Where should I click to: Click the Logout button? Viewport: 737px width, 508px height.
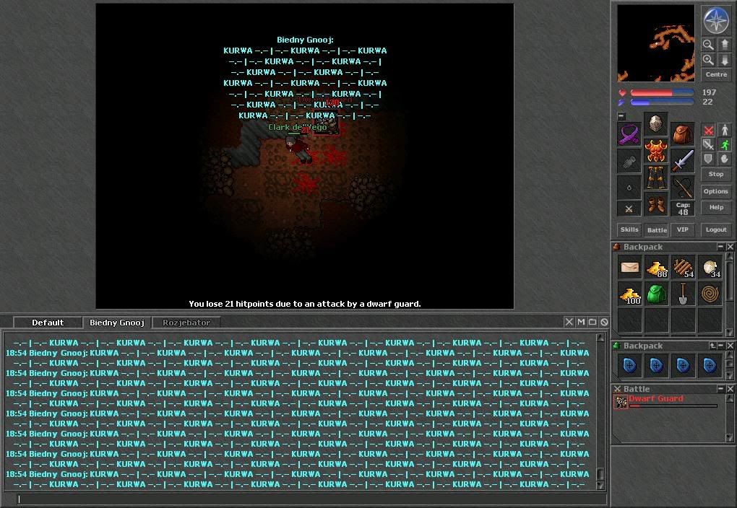click(716, 229)
